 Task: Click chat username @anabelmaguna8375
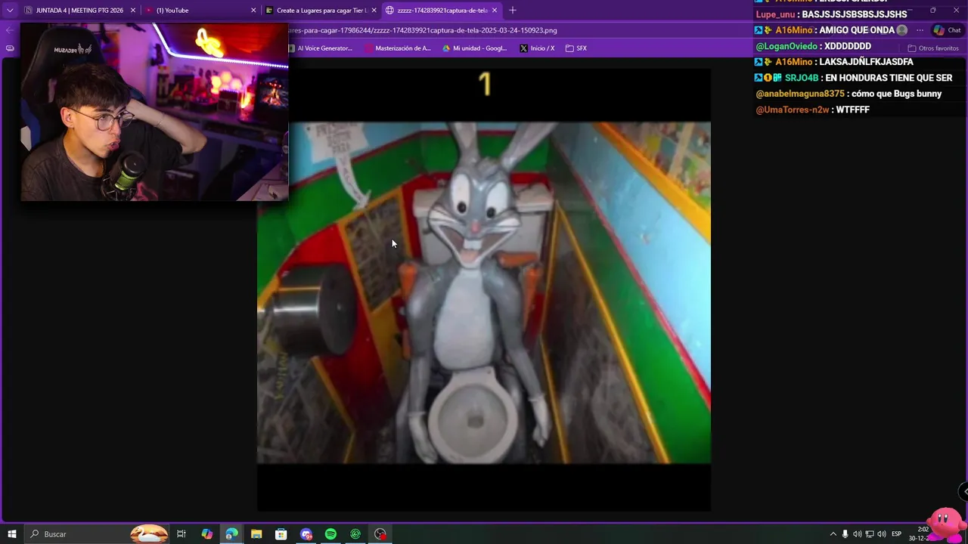click(800, 94)
